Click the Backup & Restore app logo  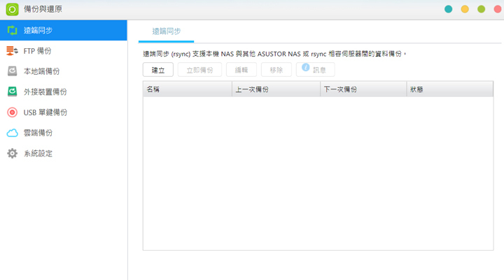[x=12, y=10]
